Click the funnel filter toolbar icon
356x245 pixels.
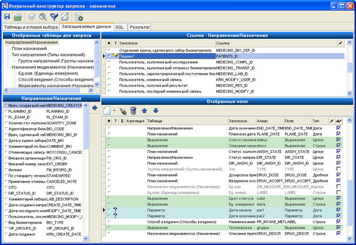(54, 17)
